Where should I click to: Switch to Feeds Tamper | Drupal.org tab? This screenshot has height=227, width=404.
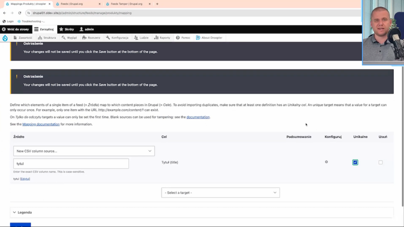(x=128, y=4)
